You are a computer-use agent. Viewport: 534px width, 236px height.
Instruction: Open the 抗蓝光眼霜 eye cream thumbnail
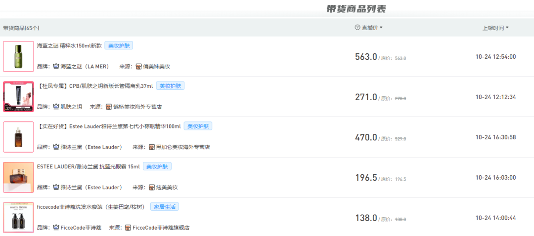tap(18, 177)
